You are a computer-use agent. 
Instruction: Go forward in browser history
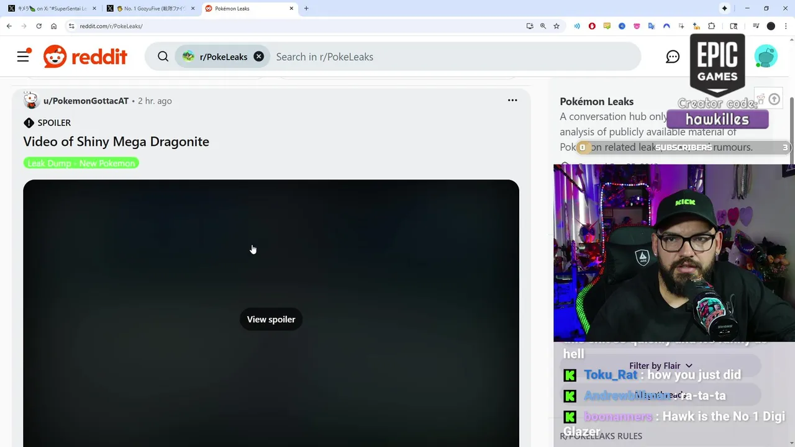24,26
